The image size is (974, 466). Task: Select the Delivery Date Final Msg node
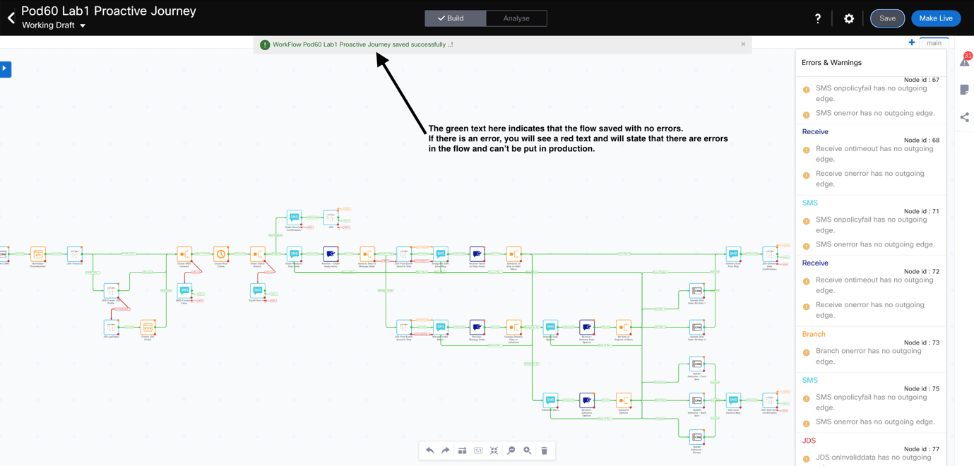point(733,254)
